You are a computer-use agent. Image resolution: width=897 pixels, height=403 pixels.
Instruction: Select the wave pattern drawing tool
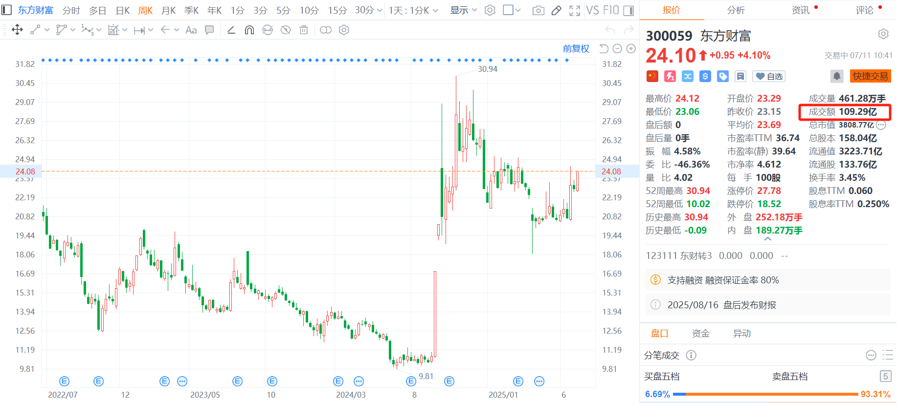[x=87, y=30]
